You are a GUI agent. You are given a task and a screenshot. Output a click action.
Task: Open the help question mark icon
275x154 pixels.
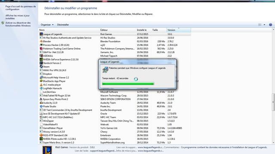pos(270,25)
